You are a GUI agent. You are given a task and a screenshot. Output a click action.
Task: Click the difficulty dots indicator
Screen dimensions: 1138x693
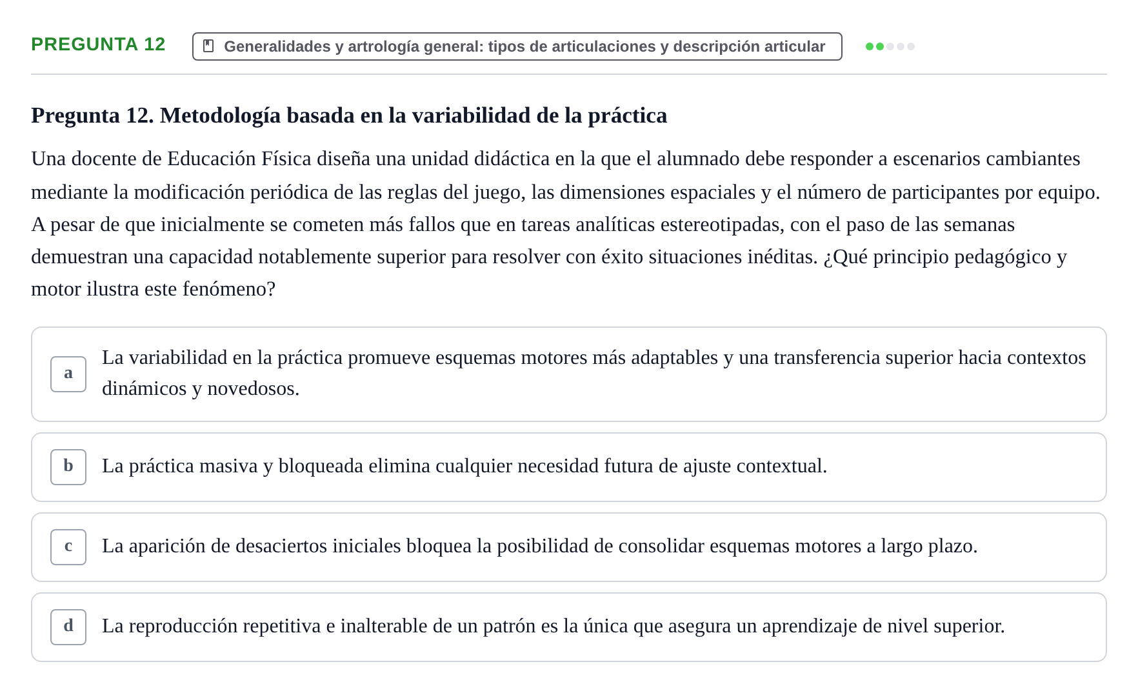pos(890,46)
